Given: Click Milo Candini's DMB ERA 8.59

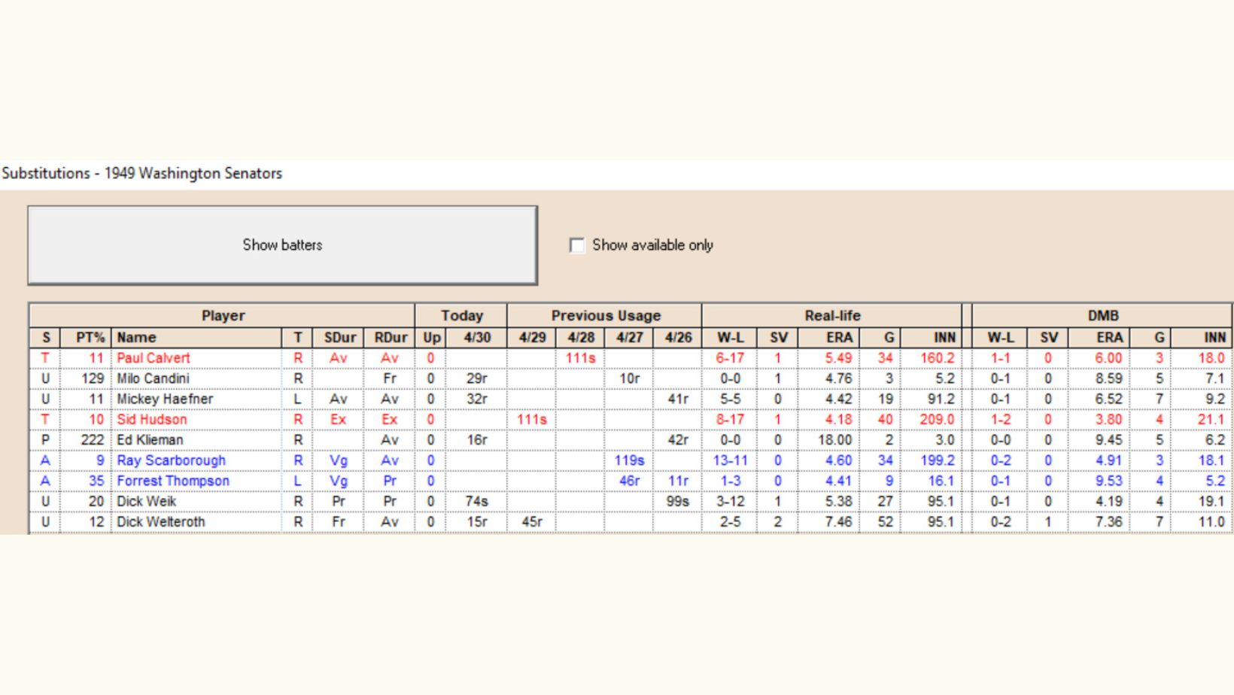Looking at the screenshot, I should pyautogui.click(x=1108, y=378).
